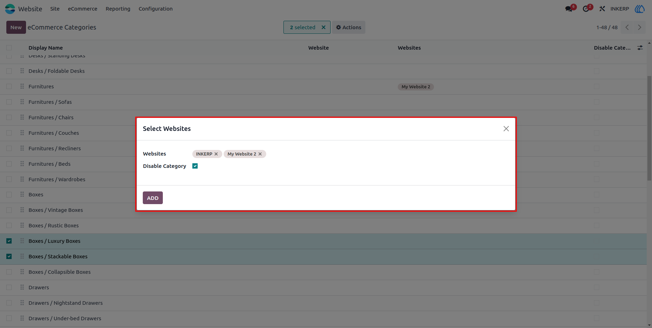Open the INKERP company switcher
Viewport: 652px width, 328px height.
(620, 9)
